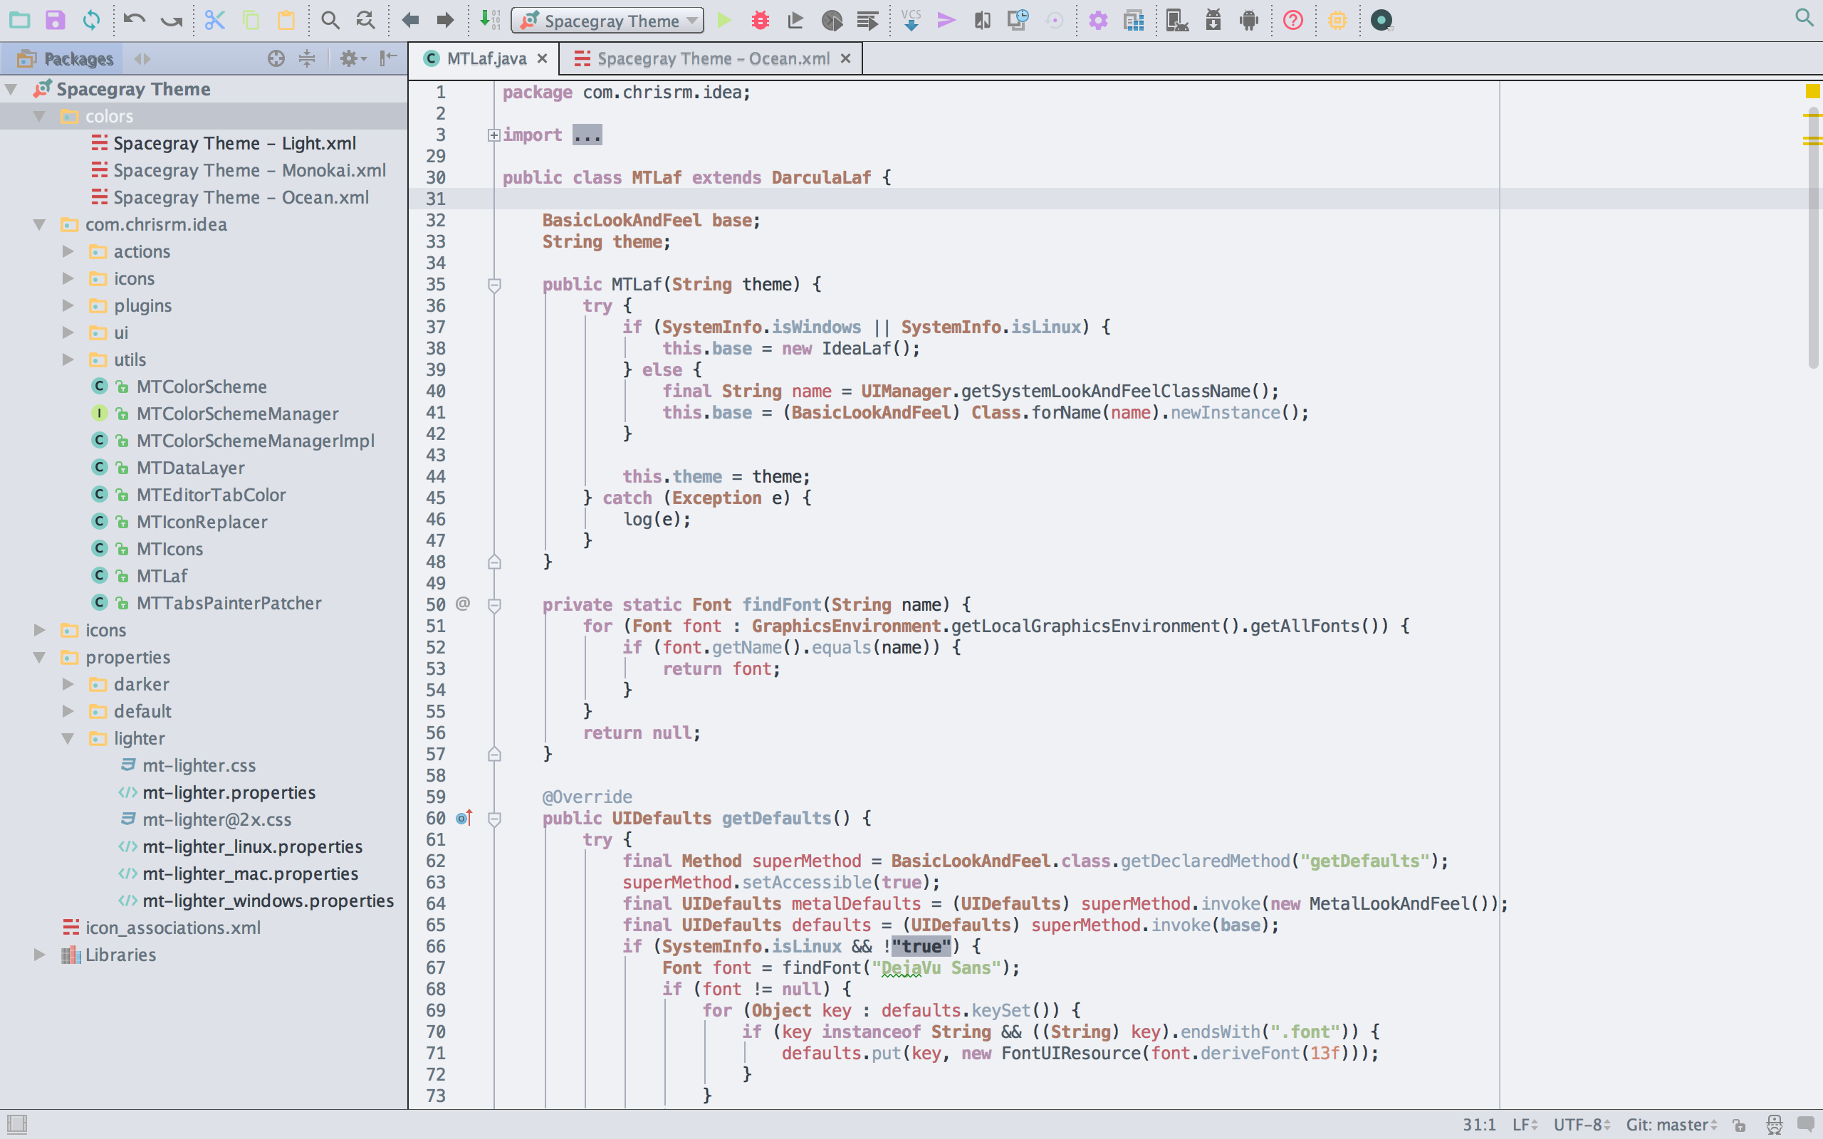The image size is (1823, 1139).
Task: Click the green Run button
Action: [x=724, y=21]
